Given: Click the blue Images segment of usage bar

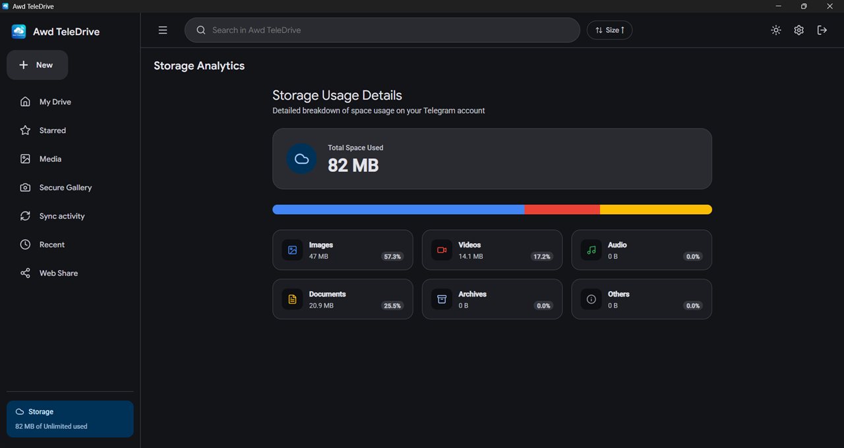Looking at the screenshot, I should (x=398, y=210).
